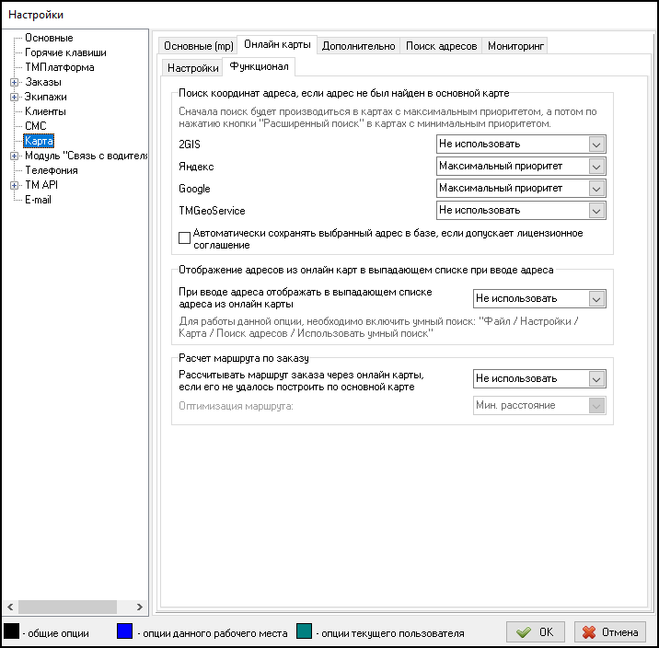Click the OK button
This screenshot has width=659, height=648.
click(536, 632)
